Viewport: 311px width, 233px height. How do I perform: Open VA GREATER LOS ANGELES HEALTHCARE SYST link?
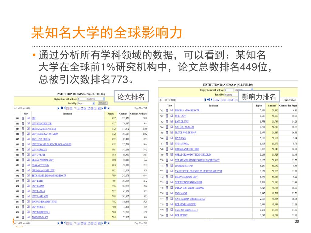pyautogui.click(x=199, y=171)
